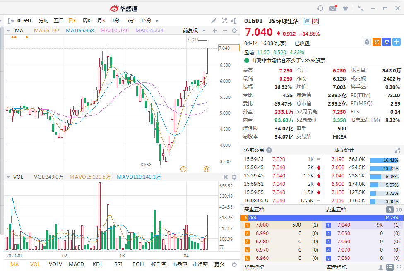Zoom in chart with plus icon
404x271 pixels.
pyautogui.click(x=214, y=31)
